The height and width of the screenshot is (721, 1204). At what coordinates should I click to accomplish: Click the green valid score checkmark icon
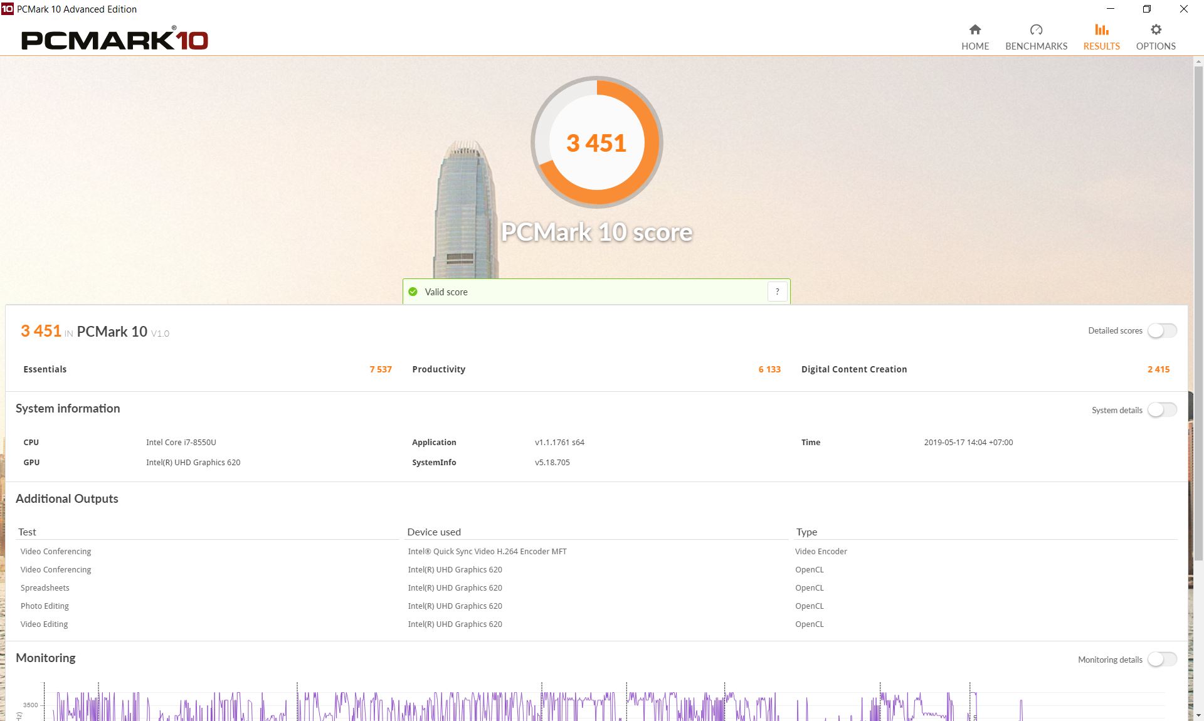(413, 292)
